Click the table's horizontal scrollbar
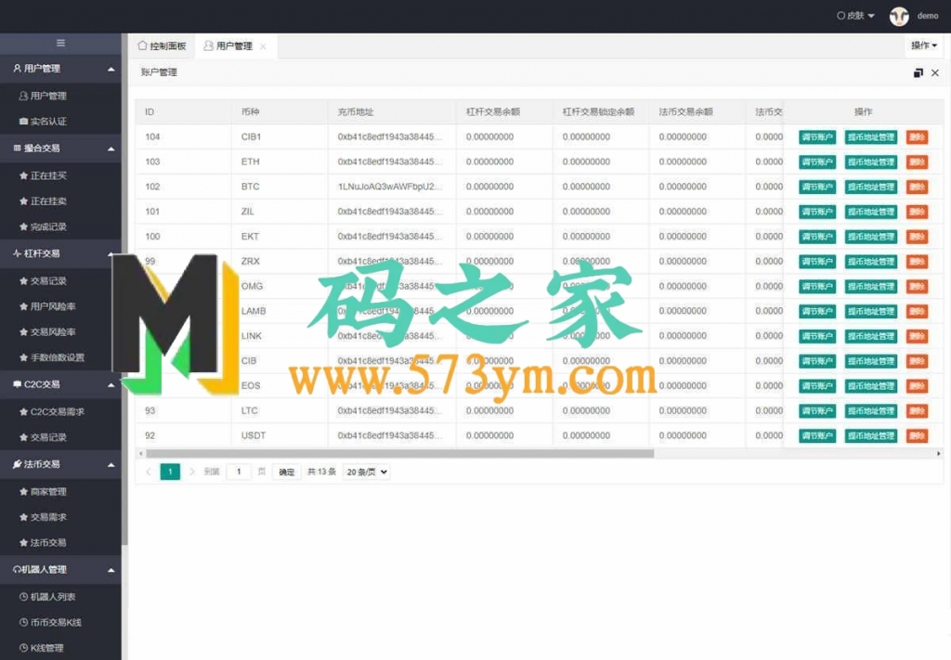 point(400,453)
